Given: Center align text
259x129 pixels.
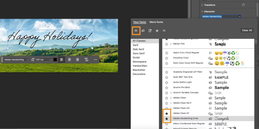Looking at the screenshot, I should tap(70, 60).
